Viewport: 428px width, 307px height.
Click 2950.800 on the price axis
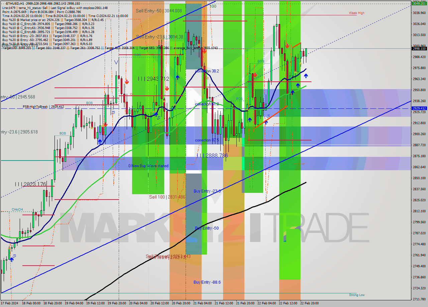click(419, 90)
